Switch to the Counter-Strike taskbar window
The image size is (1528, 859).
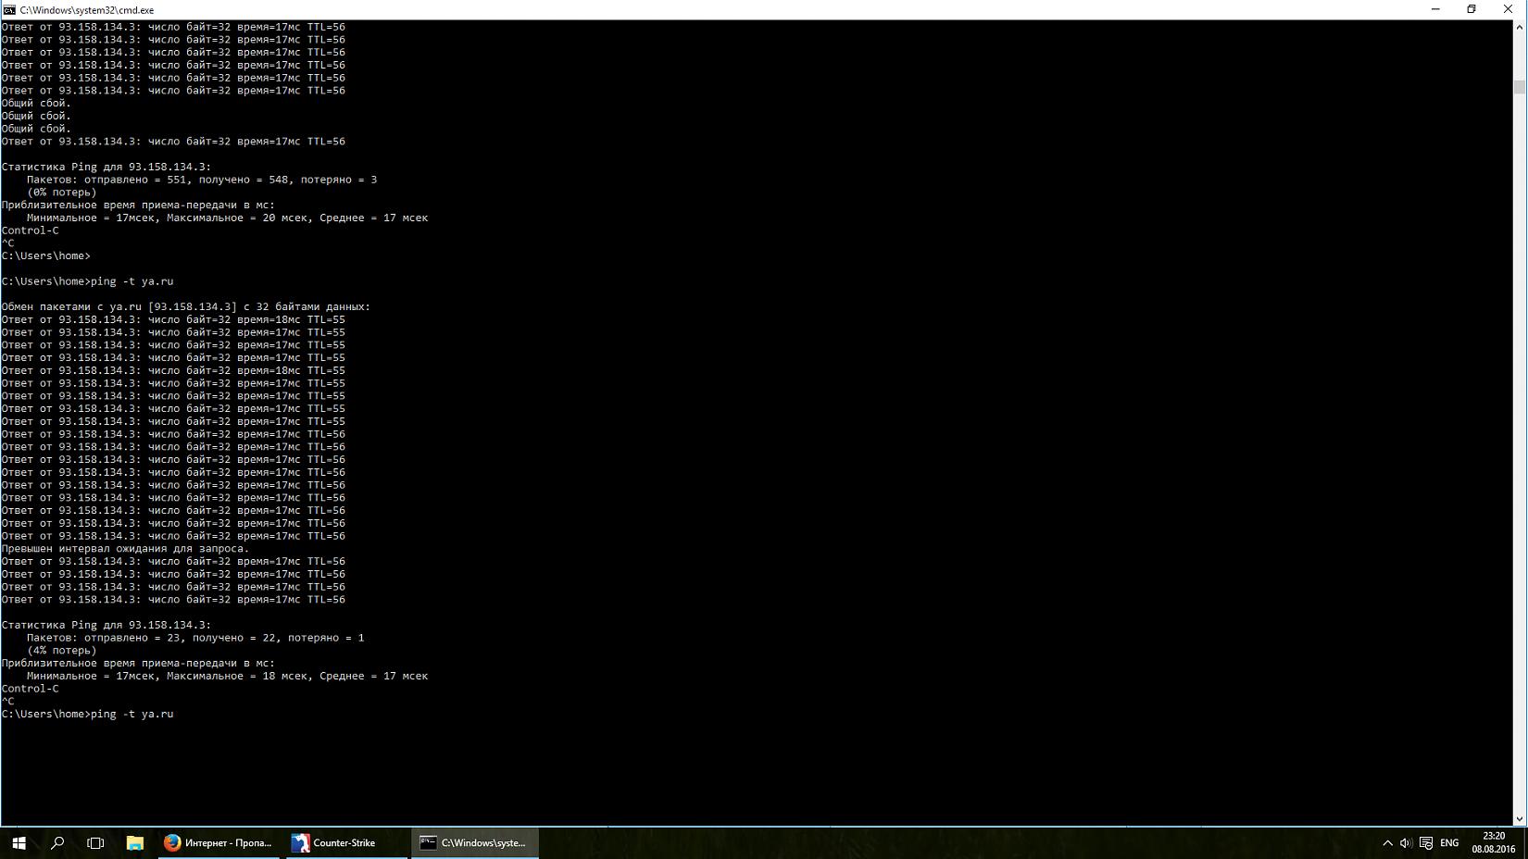click(346, 842)
